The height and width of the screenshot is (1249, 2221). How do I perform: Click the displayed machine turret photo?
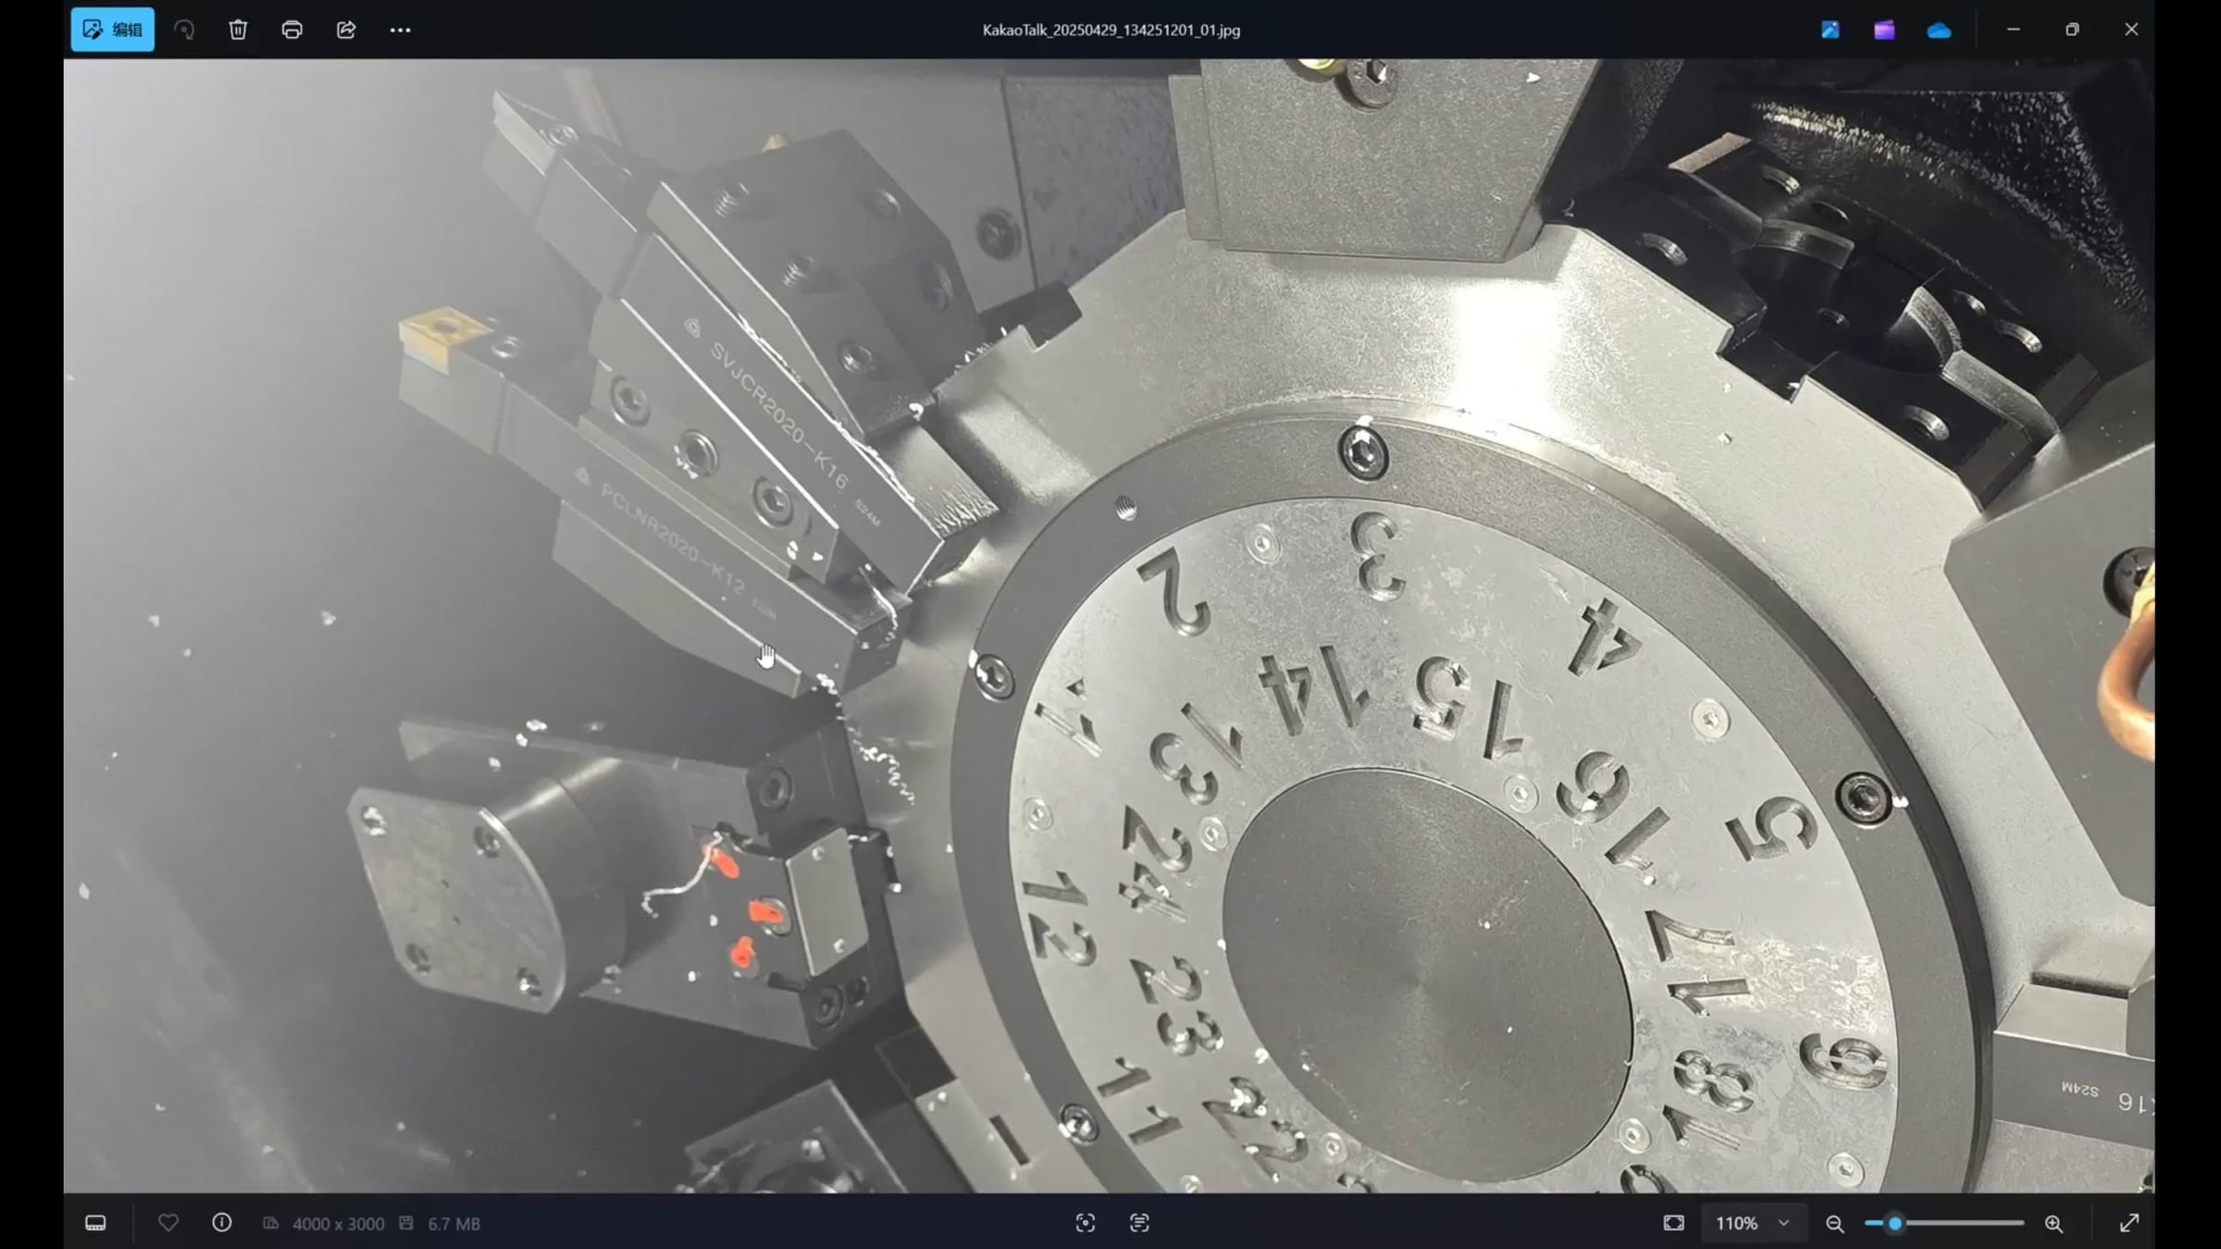(x=1109, y=625)
